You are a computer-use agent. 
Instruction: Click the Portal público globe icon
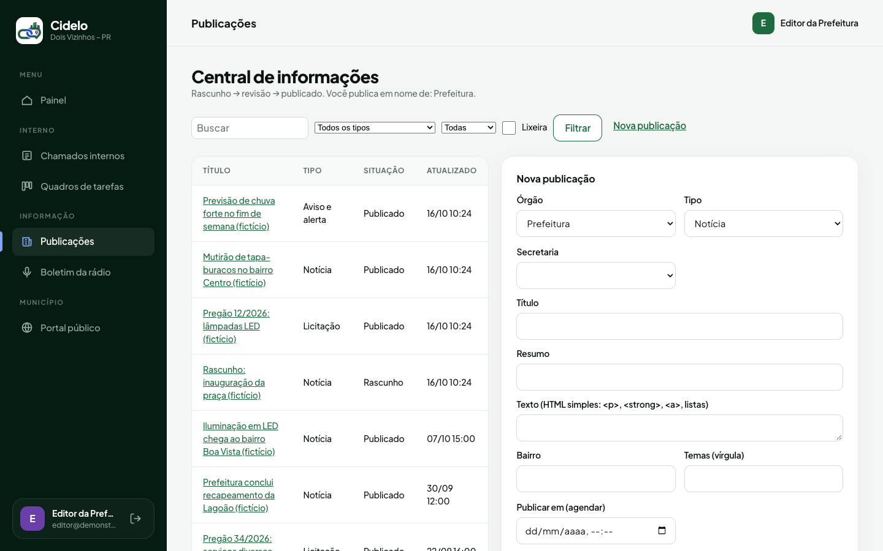pos(27,328)
